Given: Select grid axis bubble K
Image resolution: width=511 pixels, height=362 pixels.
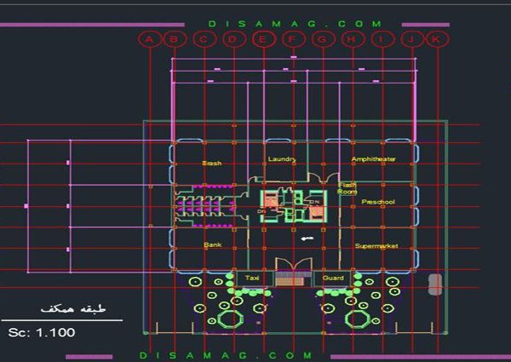Looking at the screenshot, I should (436, 39).
